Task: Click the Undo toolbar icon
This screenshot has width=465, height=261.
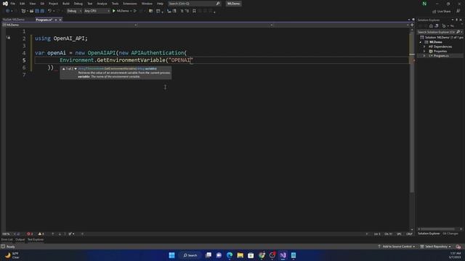Action: coord(49,11)
